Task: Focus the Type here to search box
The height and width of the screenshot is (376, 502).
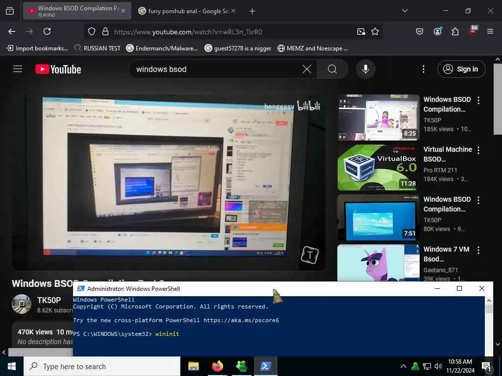Action: pyautogui.click(x=102, y=366)
